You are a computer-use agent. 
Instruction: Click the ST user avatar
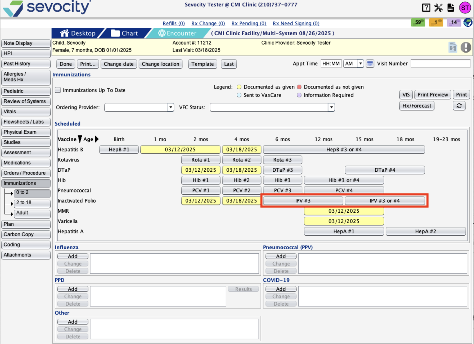[465, 8]
